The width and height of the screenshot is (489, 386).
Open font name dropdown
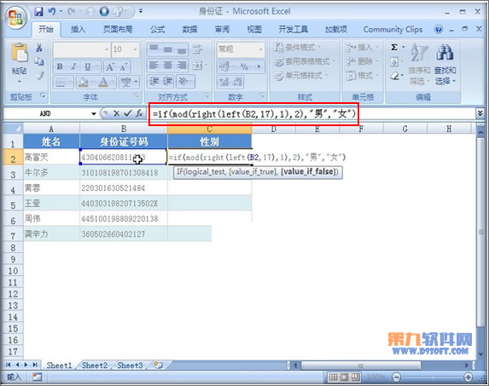(107, 49)
